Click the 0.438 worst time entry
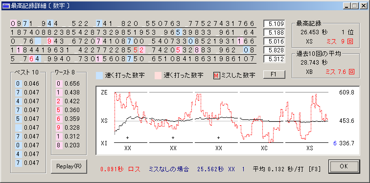Screen dimensions: 370x183 73,92
